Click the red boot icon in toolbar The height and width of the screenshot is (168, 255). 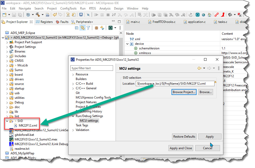pos(223,15)
